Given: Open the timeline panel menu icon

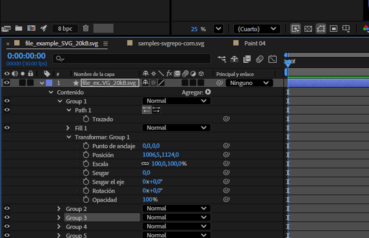Looking at the screenshot, I should point(105,44).
